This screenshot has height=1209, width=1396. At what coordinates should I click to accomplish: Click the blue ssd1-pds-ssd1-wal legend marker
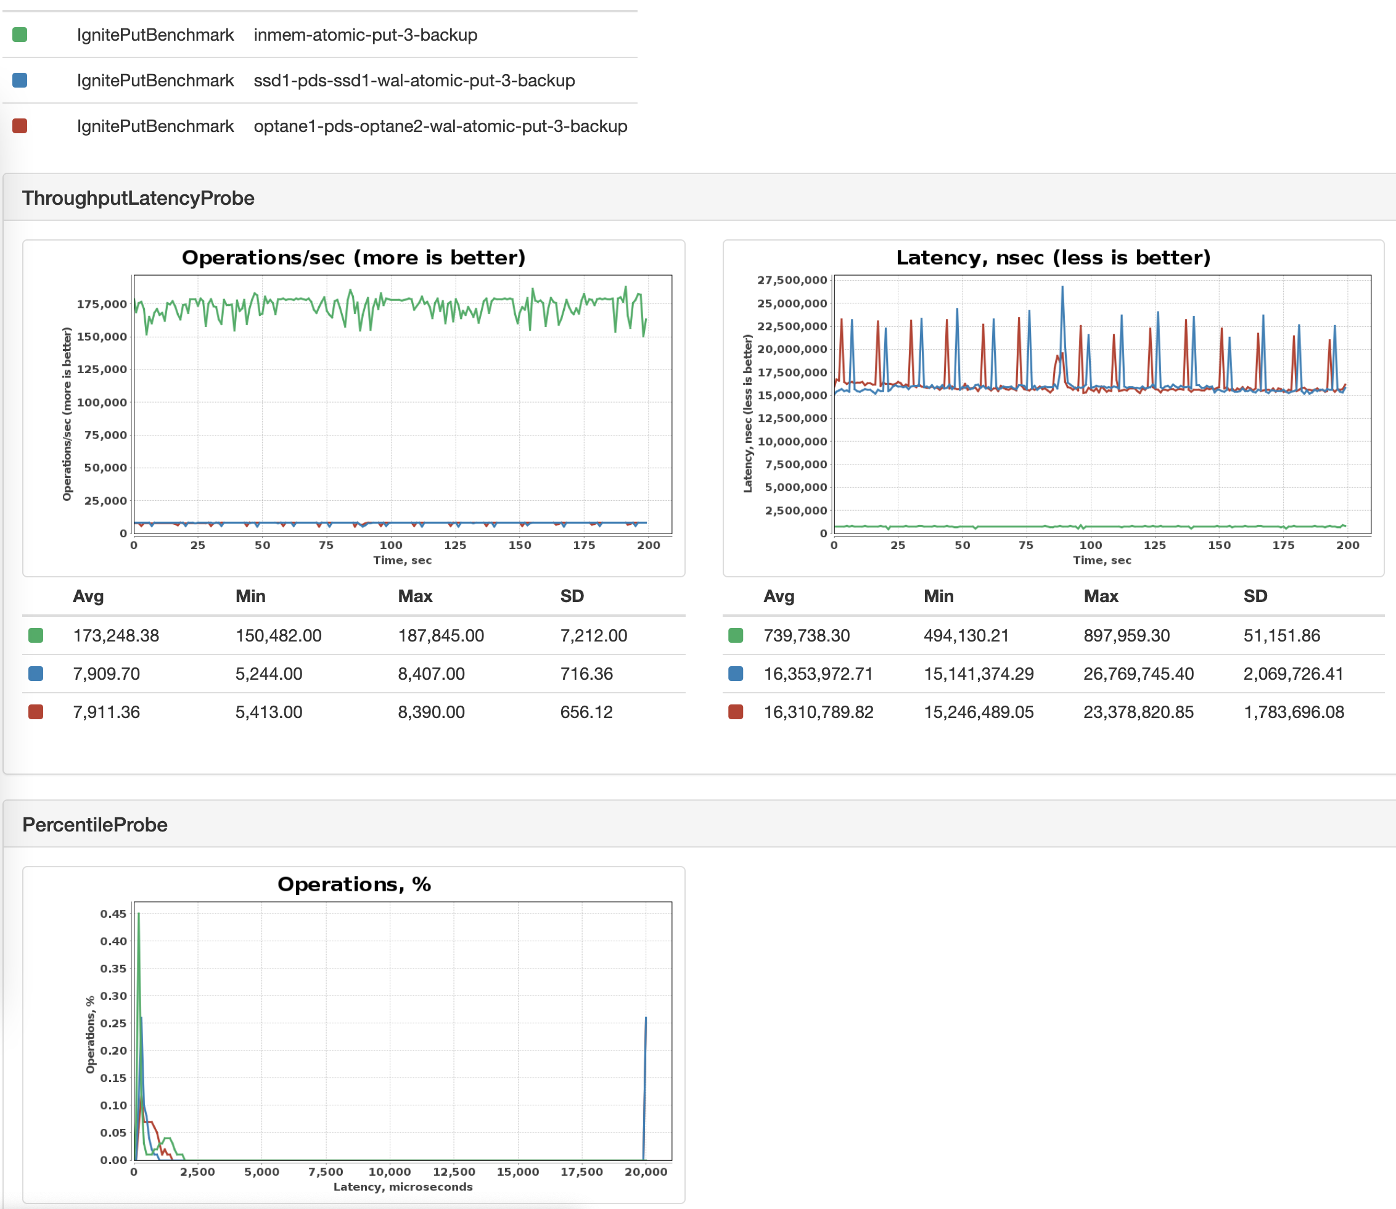[20, 80]
